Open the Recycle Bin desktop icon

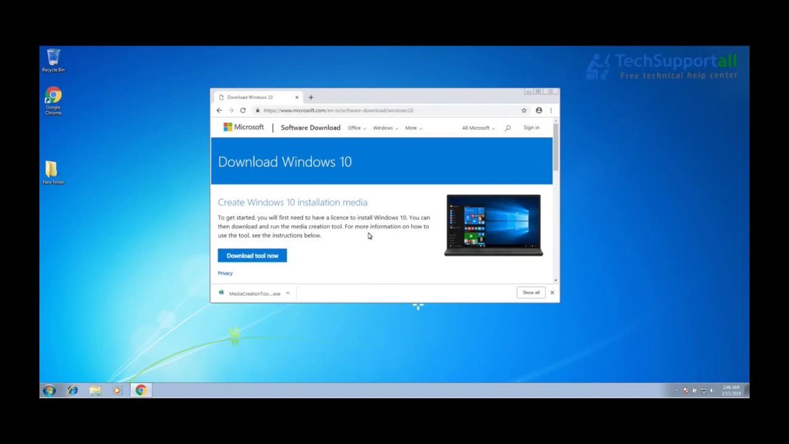pyautogui.click(x=53, y=60)
